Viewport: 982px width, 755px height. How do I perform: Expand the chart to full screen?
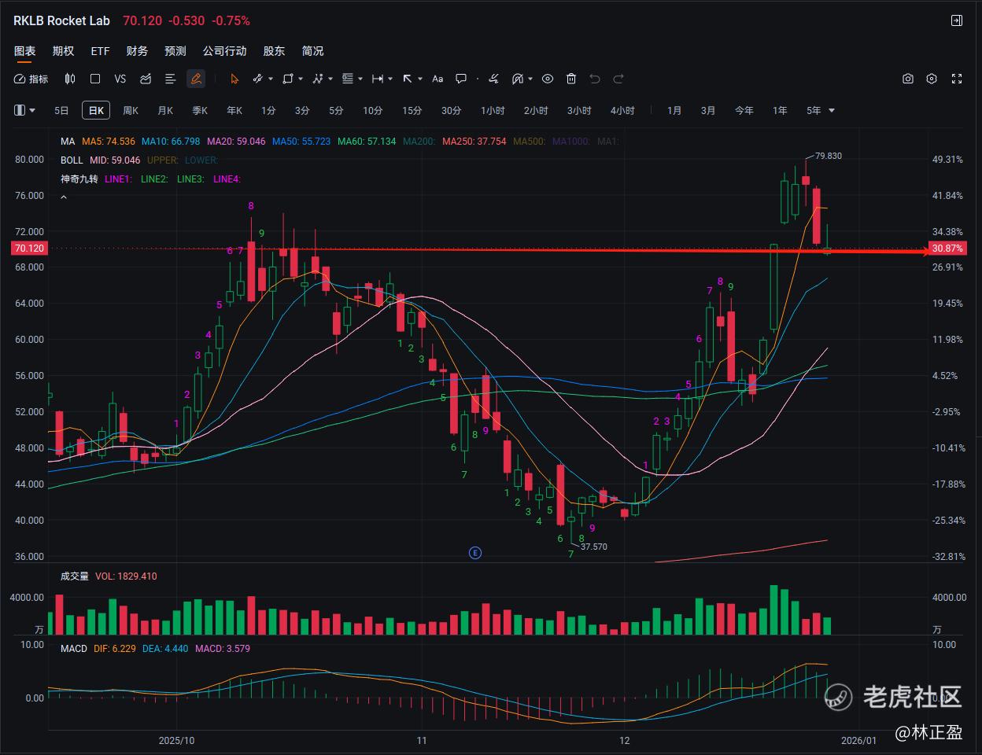point(957,79)
